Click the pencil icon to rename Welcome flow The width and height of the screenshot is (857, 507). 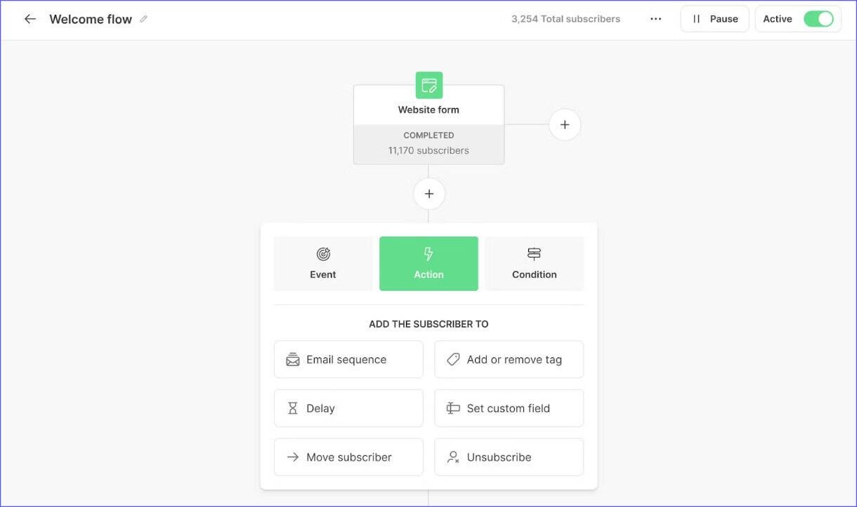pyautogui.click(x=143, y=19)
